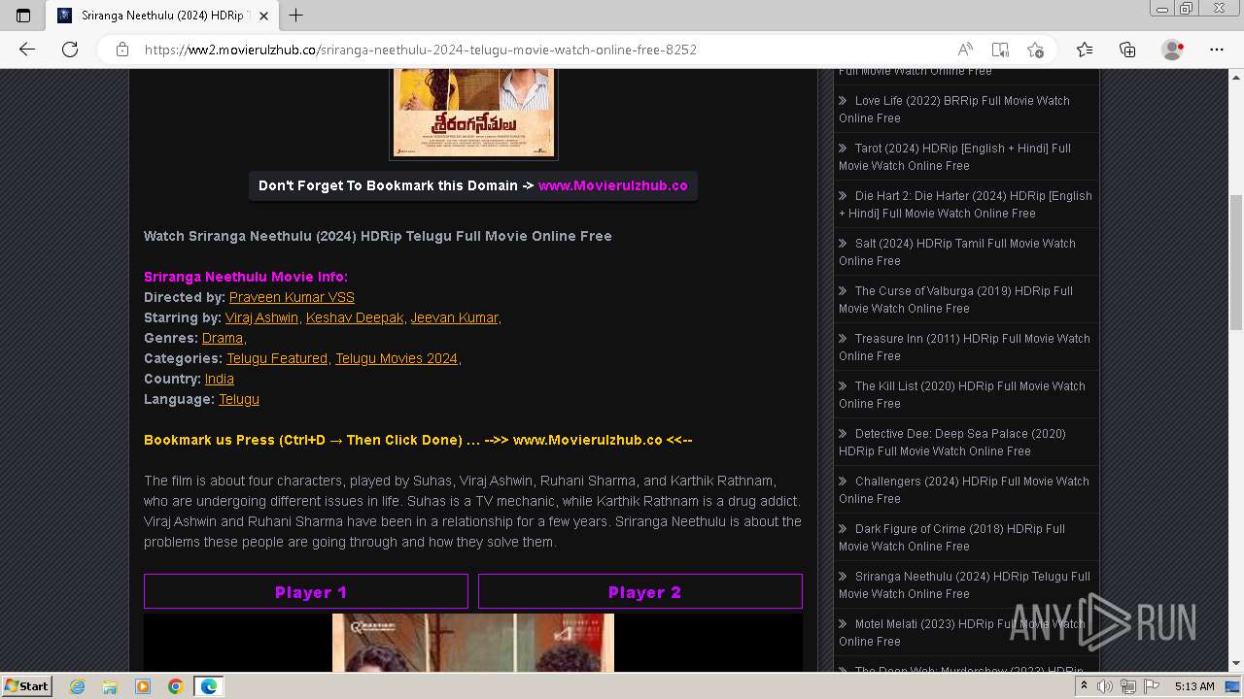Open File Explorer from taskbar
This screenshot has height=699, width=1244.
pyautogui.click(x=110, y=686)
